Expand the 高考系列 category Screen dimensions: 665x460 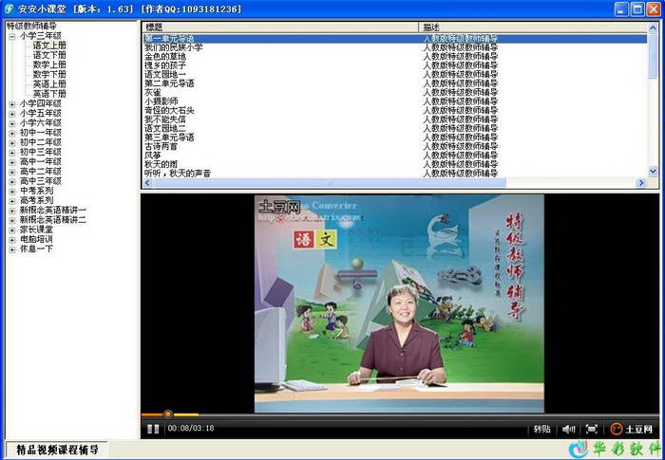(x=12, y=200)
